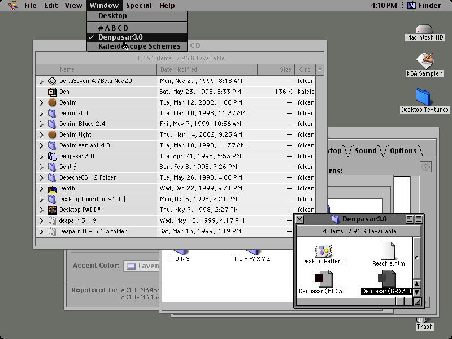Viewport: 452px width, 339px height.
Task: Click the Denim Blues 2.4 folder icon
Action: pos(52,124)
